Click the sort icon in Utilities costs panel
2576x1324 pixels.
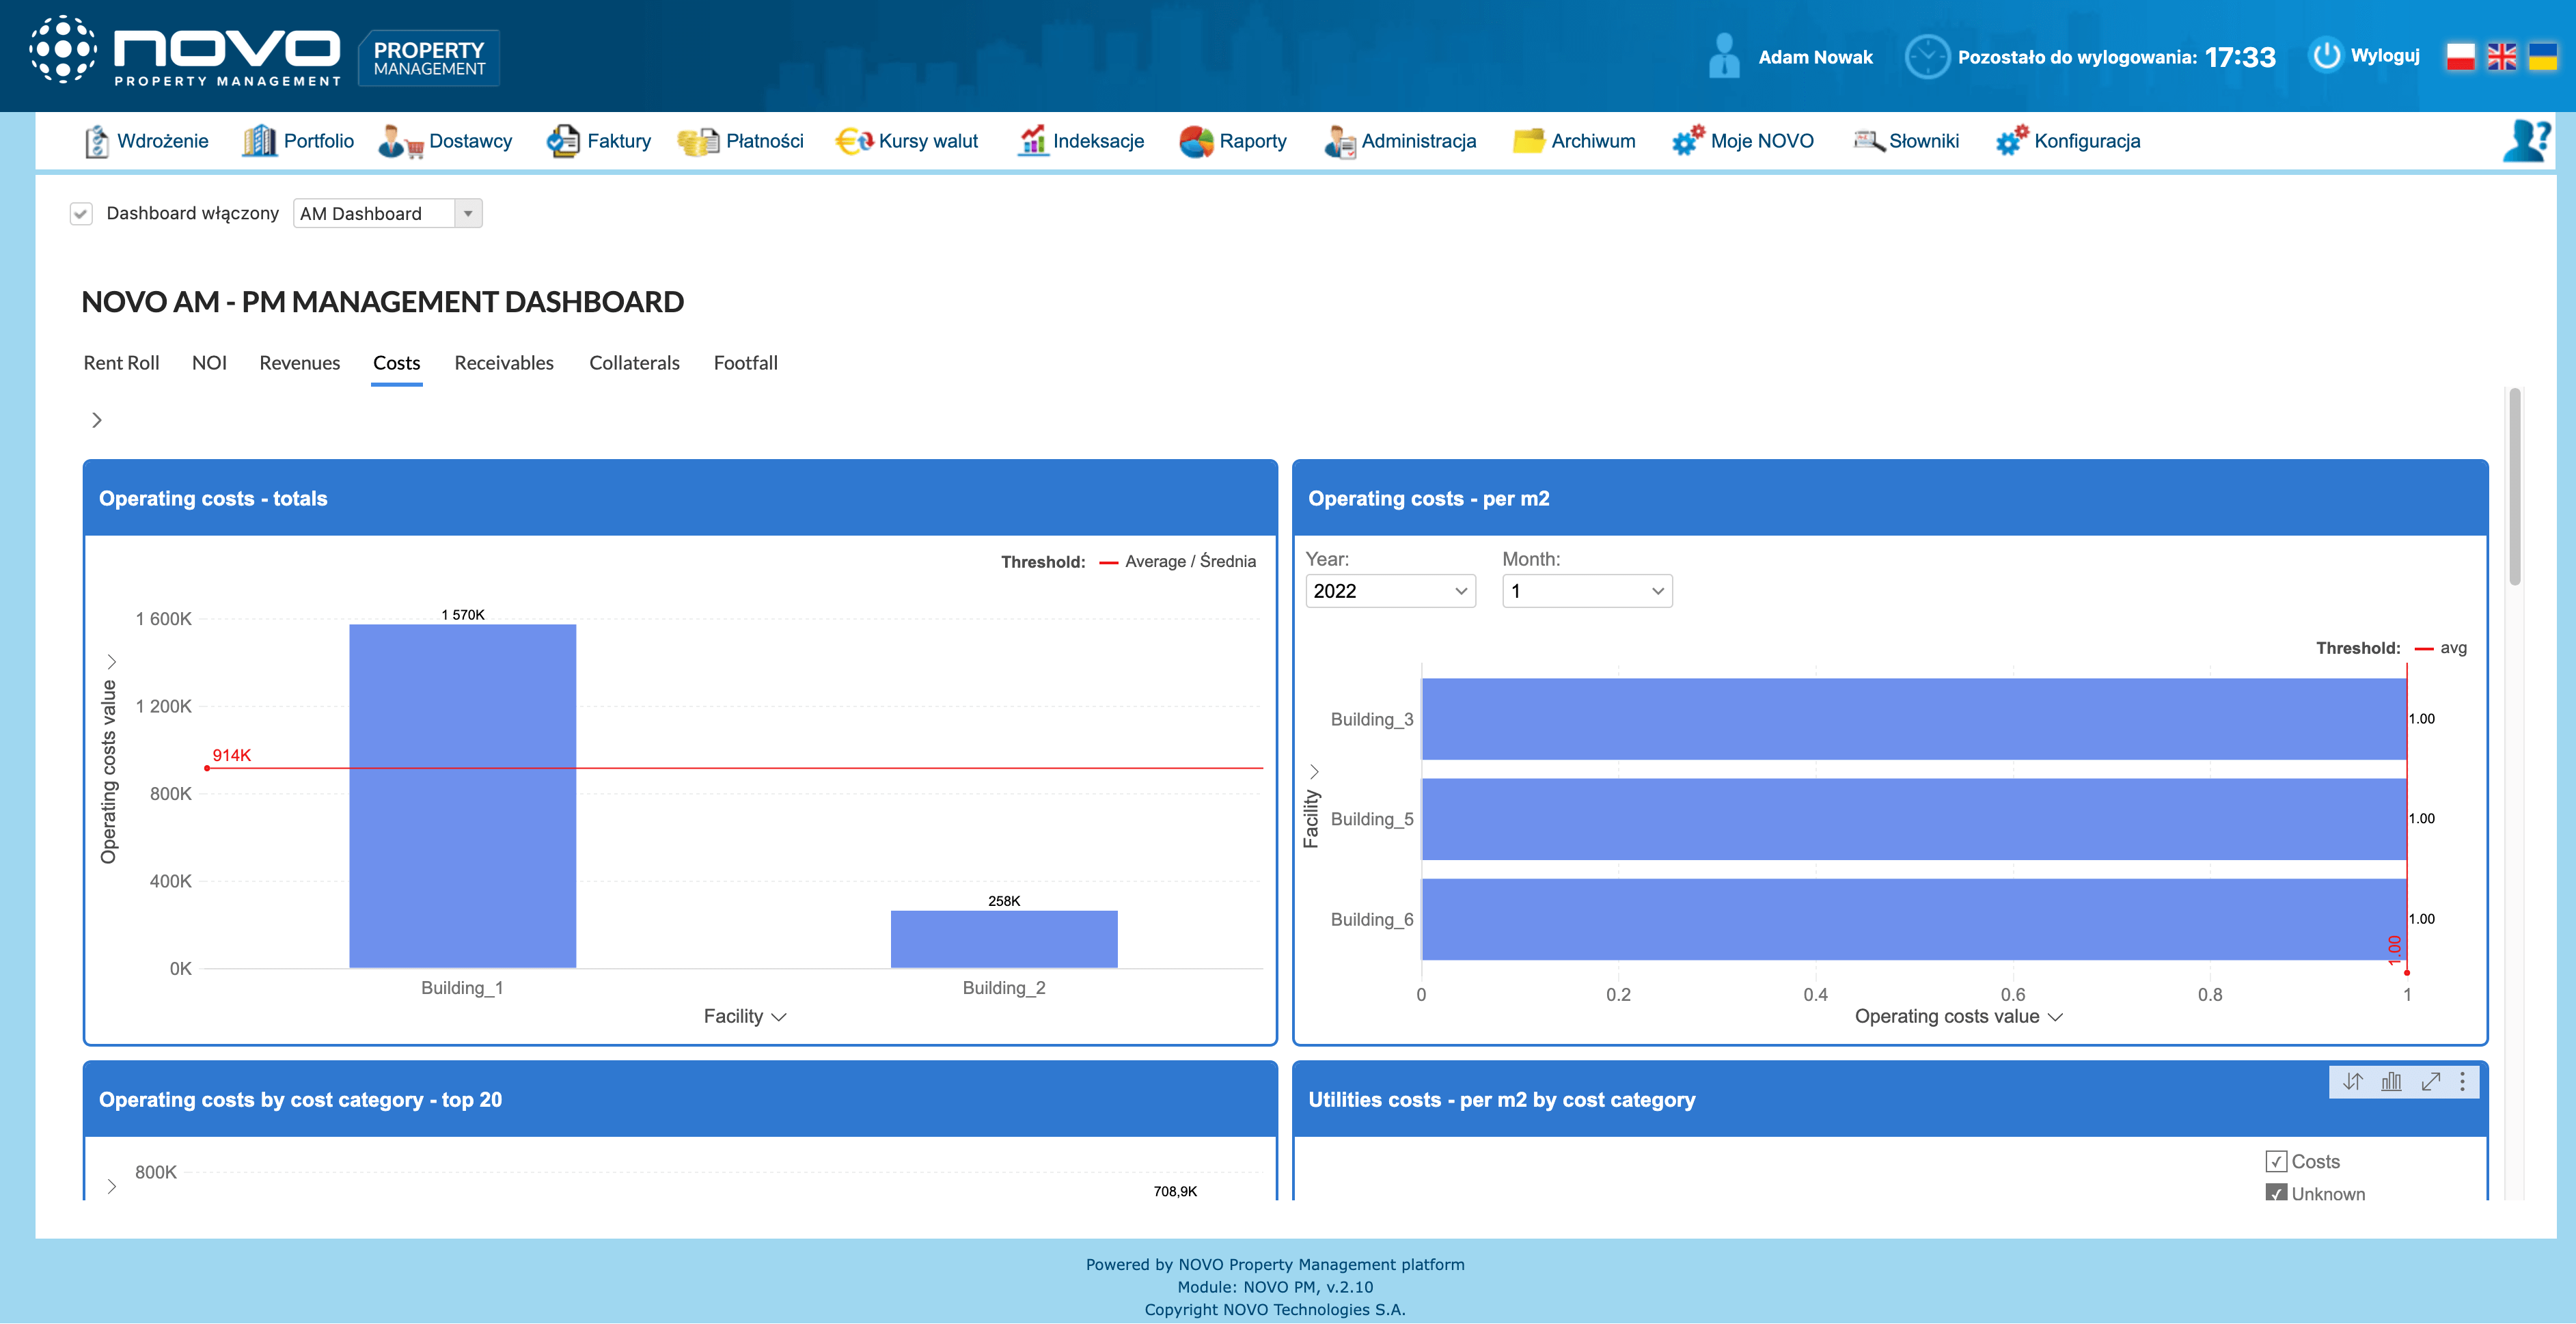click(2352, 1081)
